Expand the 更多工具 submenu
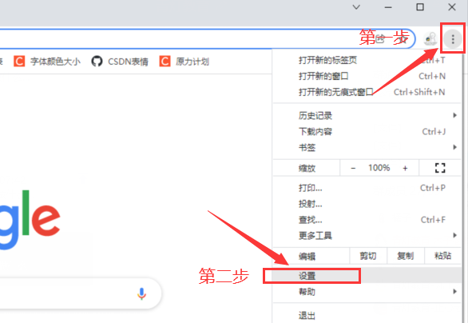This screenshot has width=468, height=323. coord(367,236)
